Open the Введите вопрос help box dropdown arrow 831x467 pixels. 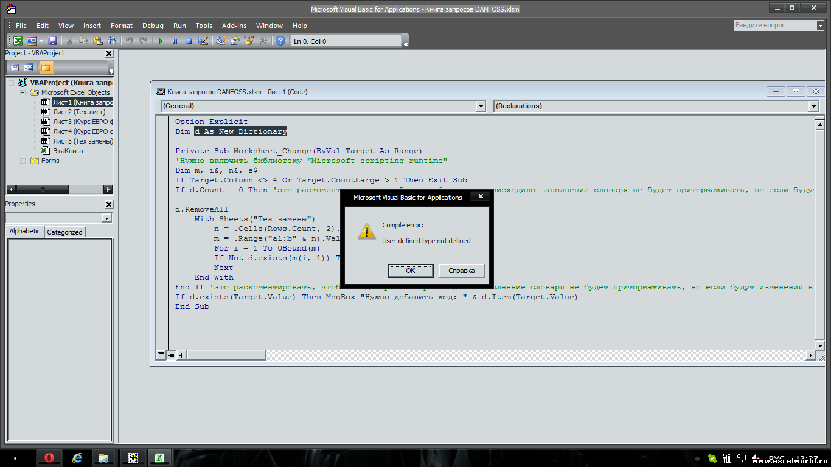[x=819, y=26]
